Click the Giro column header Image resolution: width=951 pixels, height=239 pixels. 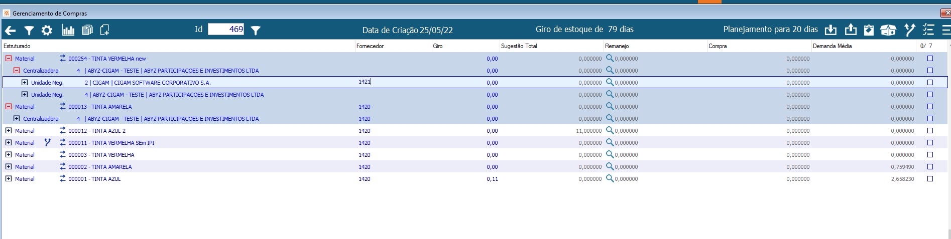(x=465, y=46)
